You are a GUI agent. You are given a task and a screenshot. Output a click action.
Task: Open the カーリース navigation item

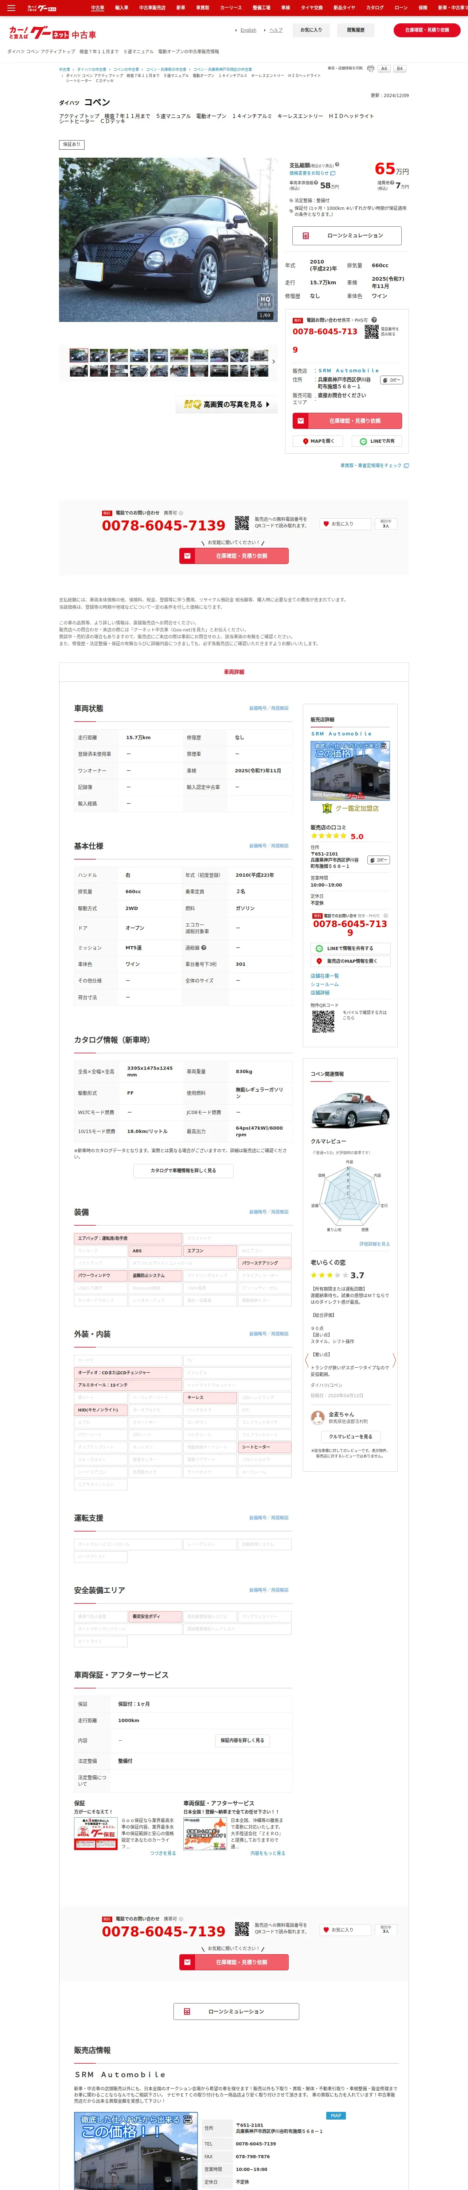coord(231,8)
